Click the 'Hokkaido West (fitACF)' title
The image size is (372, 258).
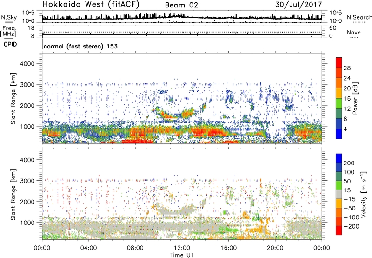(x=91, y=4)
